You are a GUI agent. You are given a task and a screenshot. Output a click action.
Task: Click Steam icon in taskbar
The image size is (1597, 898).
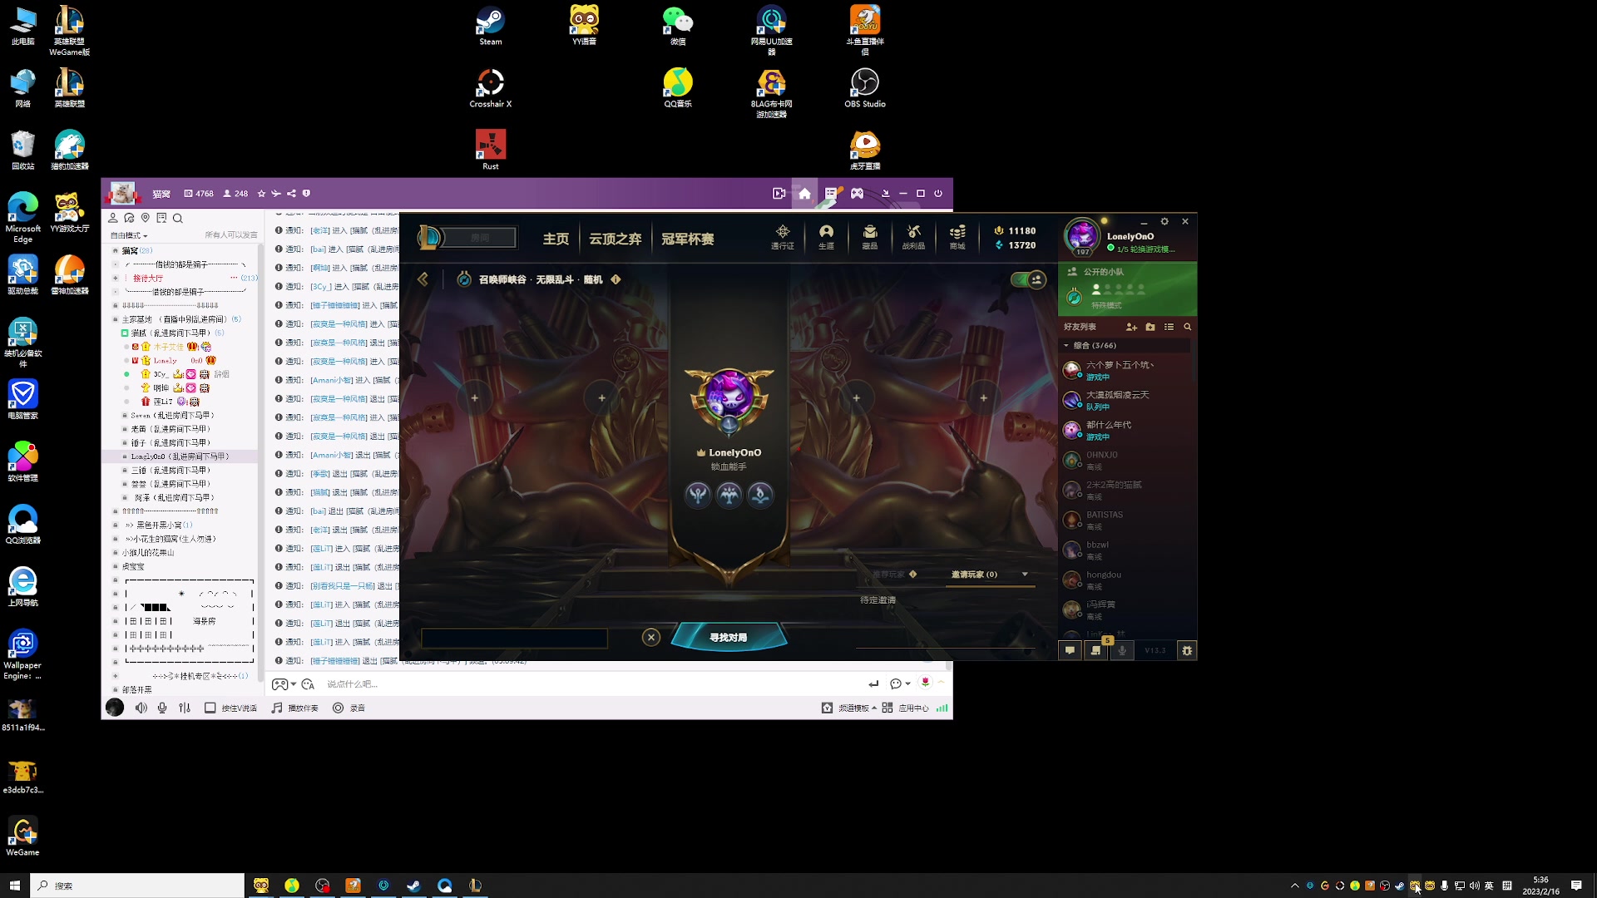click(x=413, y=886)
